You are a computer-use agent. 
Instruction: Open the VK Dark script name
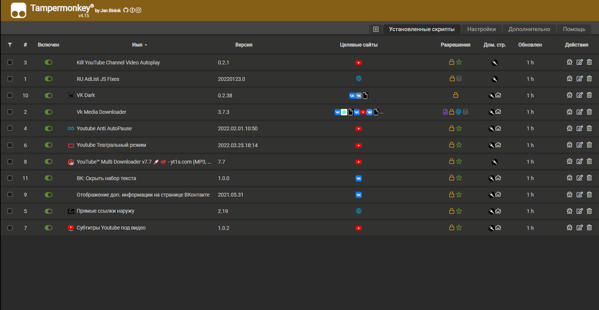click(x=85, y=95)
